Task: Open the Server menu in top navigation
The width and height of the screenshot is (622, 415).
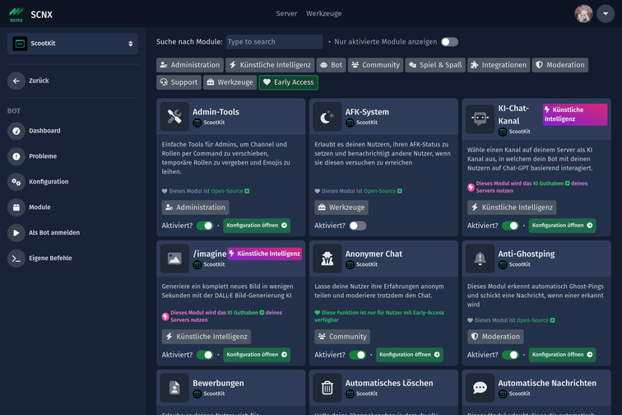Action: [286, 14]
